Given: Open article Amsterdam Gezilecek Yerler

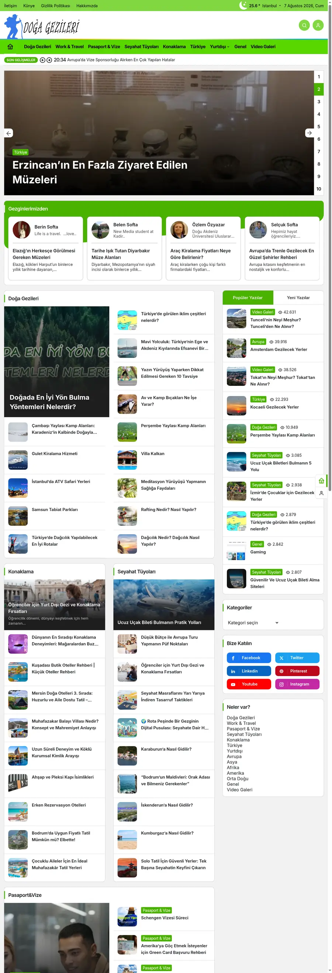Looking at the screenshot, I should [279, 350].
